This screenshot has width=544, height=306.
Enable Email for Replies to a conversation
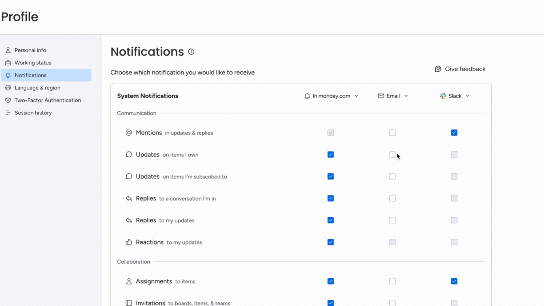pos(392,198)
